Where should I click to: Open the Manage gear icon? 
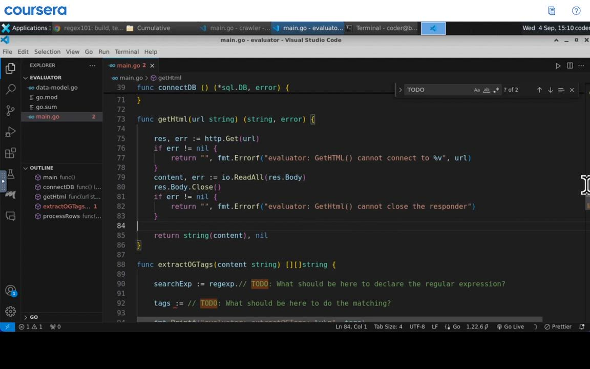click(x=11, y=312)
